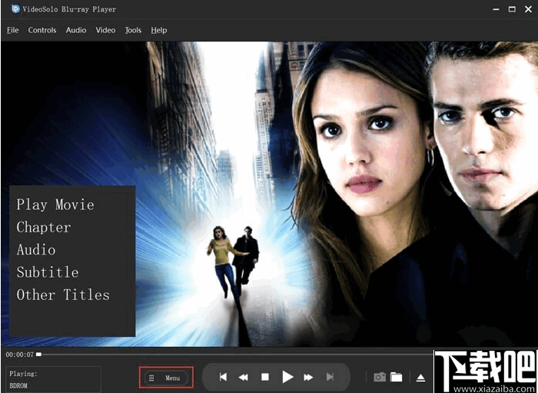The height and width of the screenshot is (393, 538).
Task: Start playback with the Play button
Action: pyautogui.click(x=287, y=377)
